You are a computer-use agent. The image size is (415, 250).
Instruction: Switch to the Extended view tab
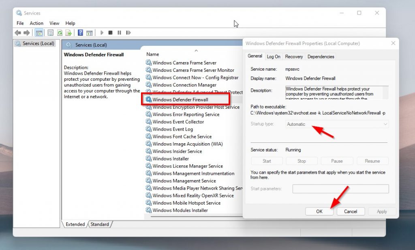pos(75,224)
